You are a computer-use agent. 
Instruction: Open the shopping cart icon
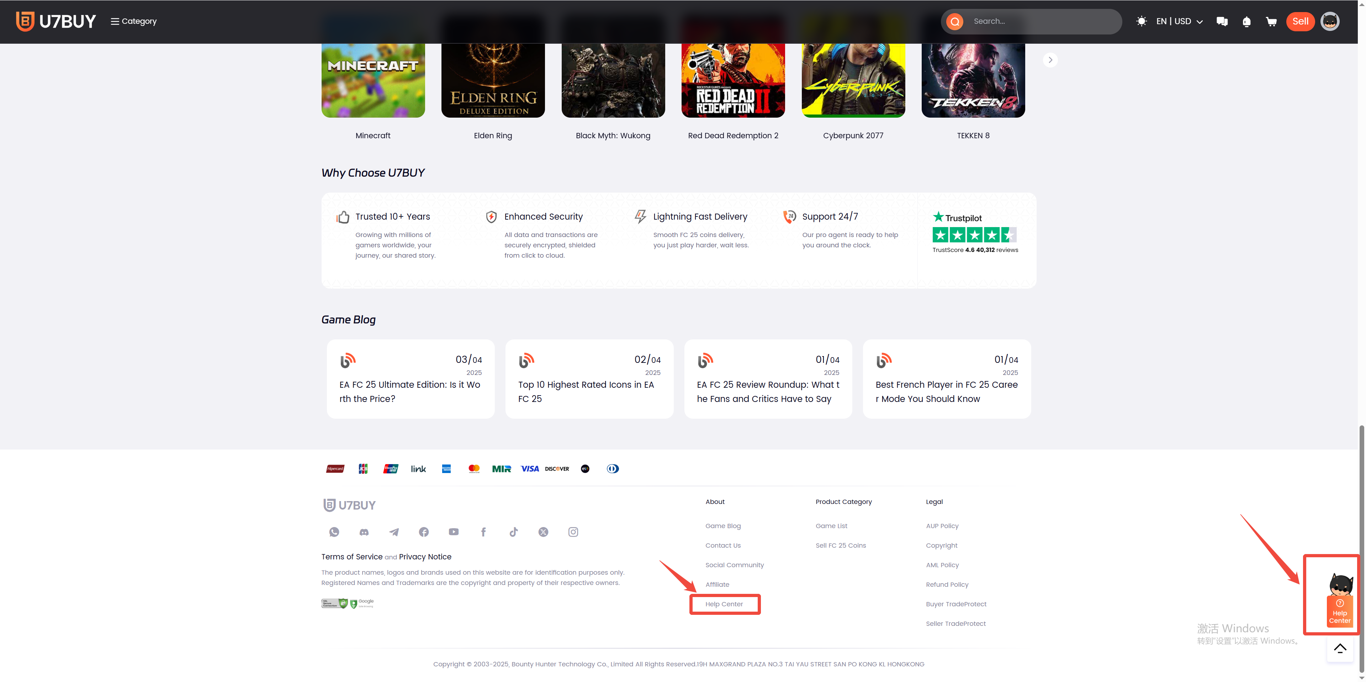1271,22
